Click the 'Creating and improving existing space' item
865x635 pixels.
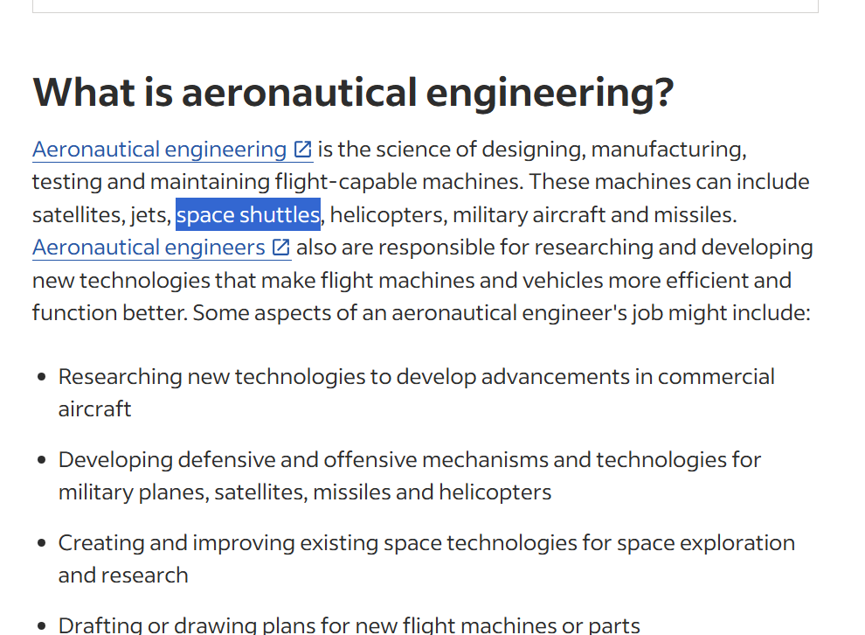tap(426, 559)
